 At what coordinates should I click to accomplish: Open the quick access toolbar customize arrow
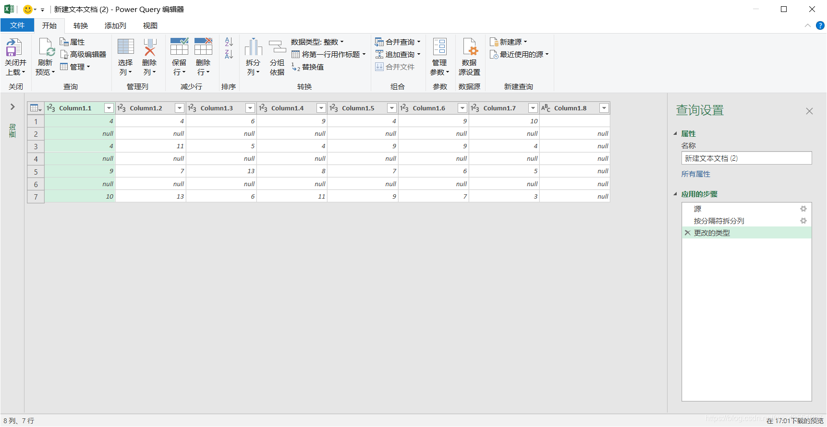(x=43, y=10)
